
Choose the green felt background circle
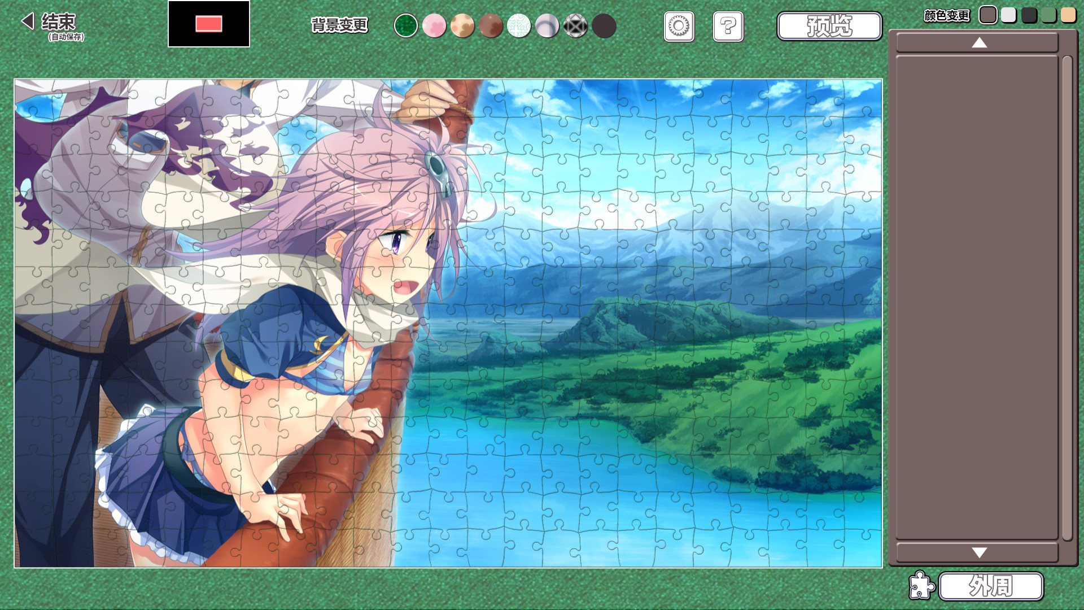coord(405,26)
